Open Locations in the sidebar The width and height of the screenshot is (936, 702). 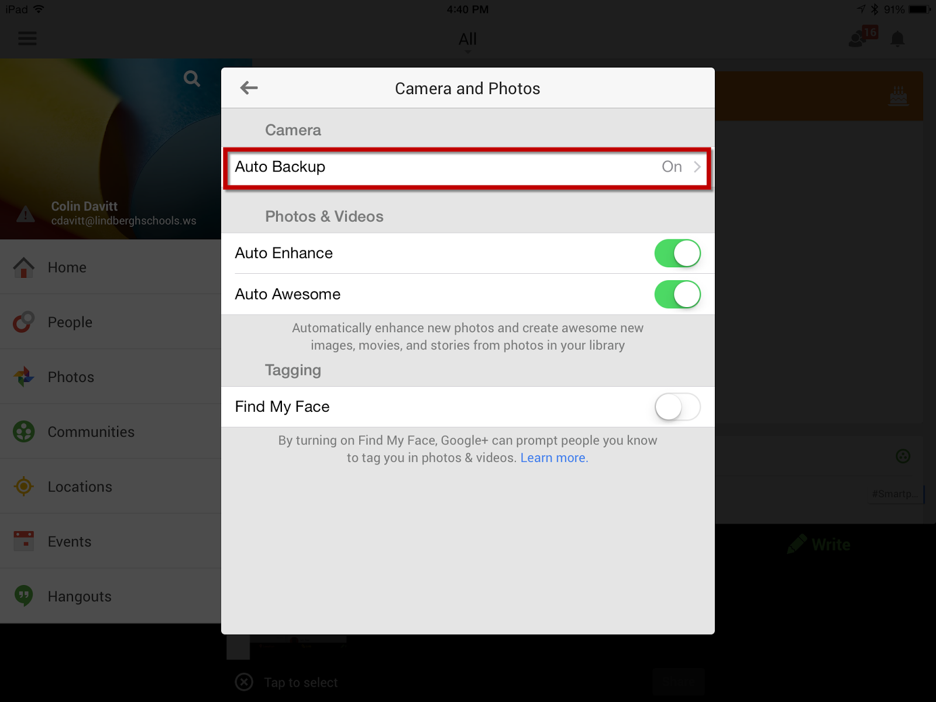111,486
